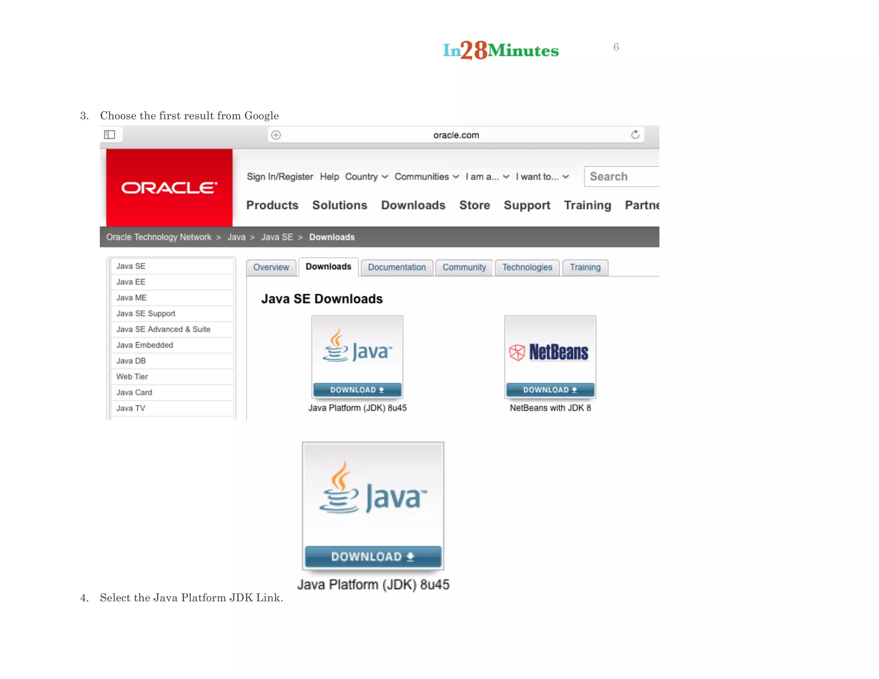This screenshot has height=679, width=879.
Task: Click small 'Java Platform (JDK) 8u45' caption
Action: (x=357, y=408)
